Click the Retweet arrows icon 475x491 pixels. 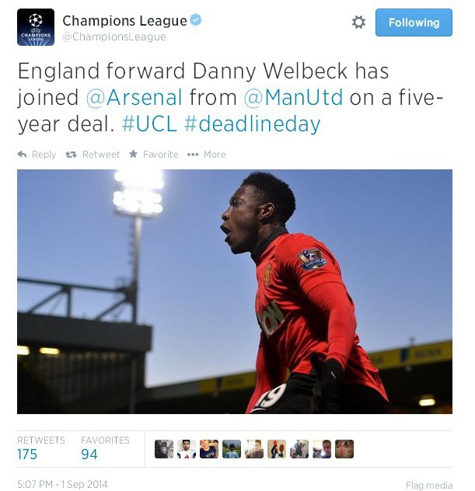[x=71, y=155]
